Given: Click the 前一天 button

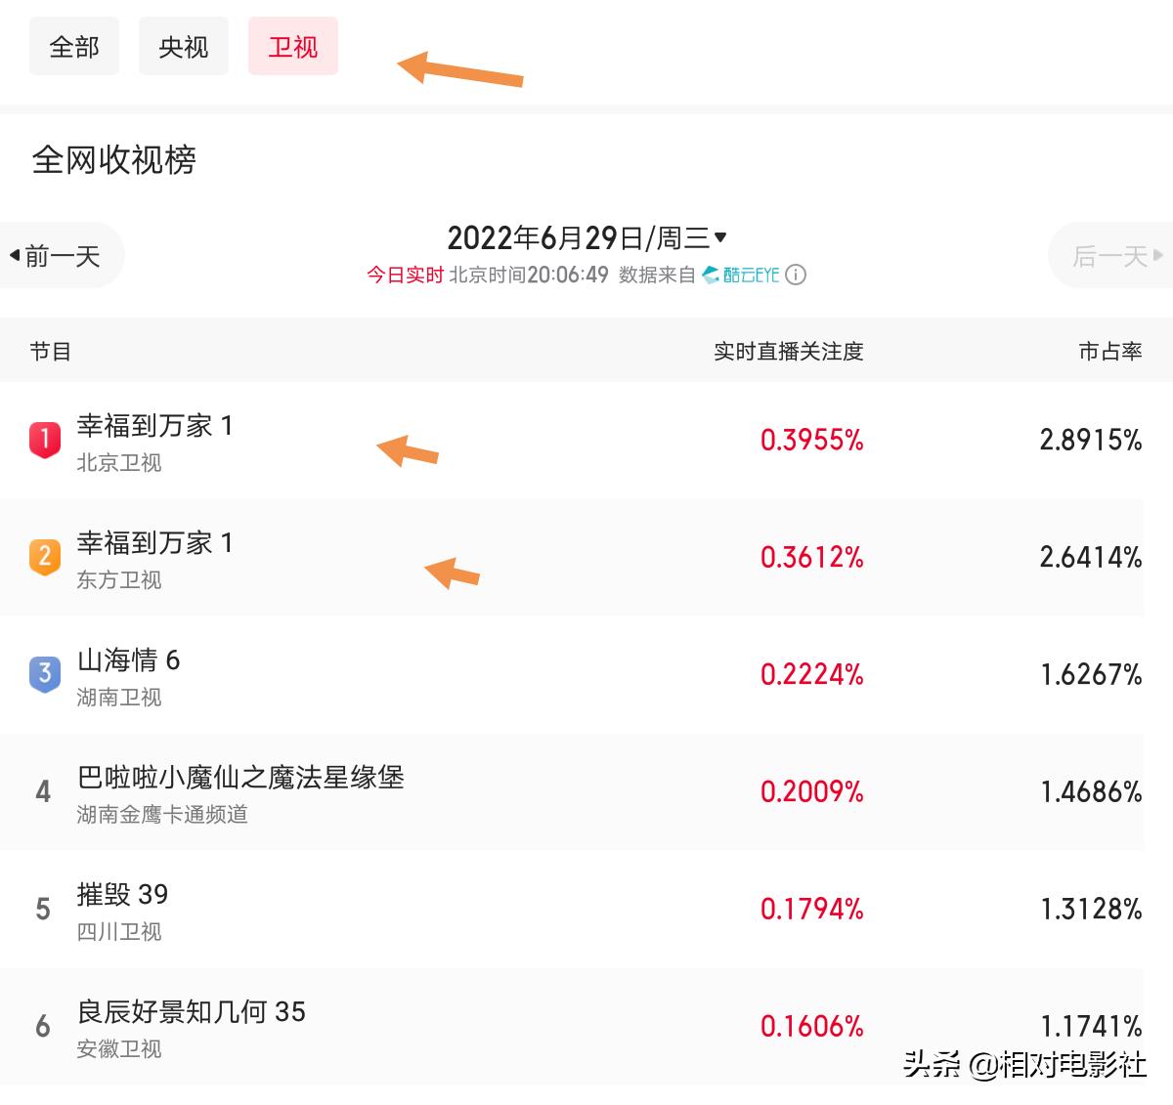Looking at the screenshot, I should (57, 255).
